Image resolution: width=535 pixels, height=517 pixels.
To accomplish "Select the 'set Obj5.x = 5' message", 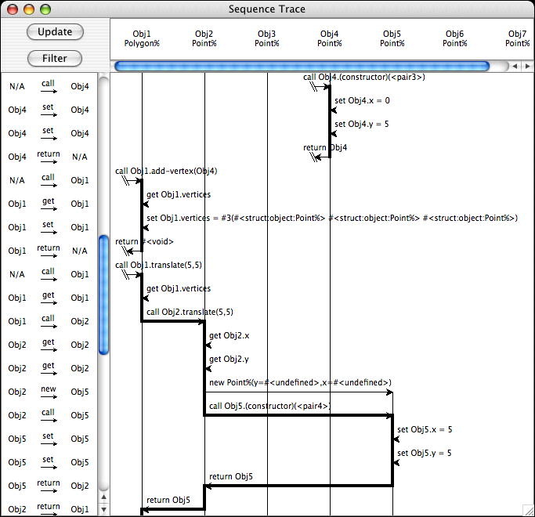I will pyautogui.click(x=425, y=429).
